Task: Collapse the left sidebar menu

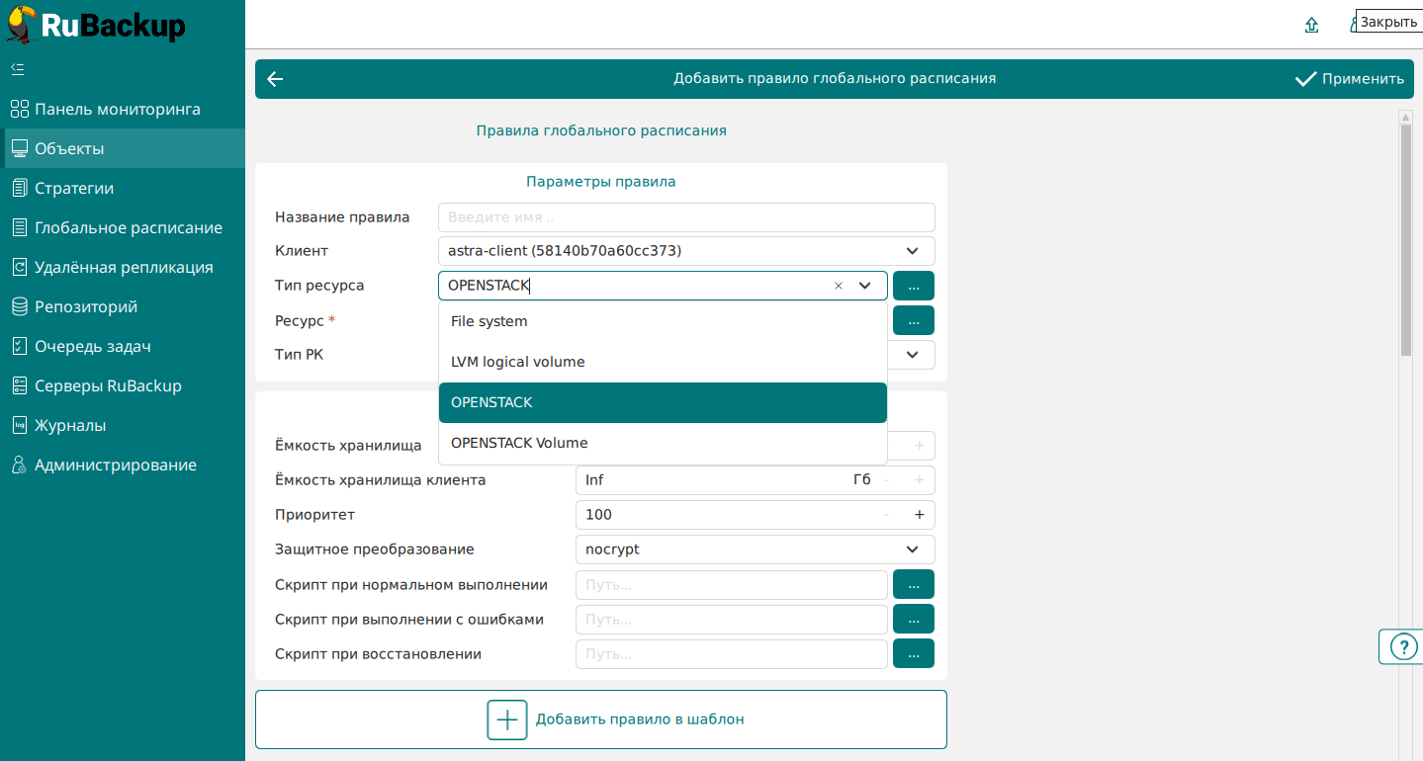Action: (x=18, y=69)
